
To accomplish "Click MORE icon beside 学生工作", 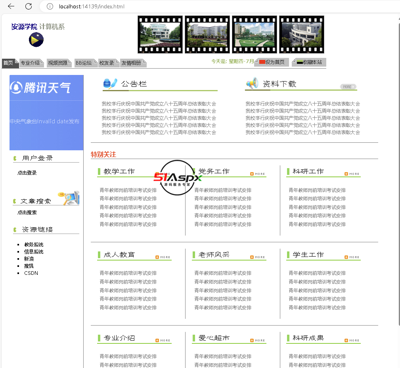I will 352,257.
